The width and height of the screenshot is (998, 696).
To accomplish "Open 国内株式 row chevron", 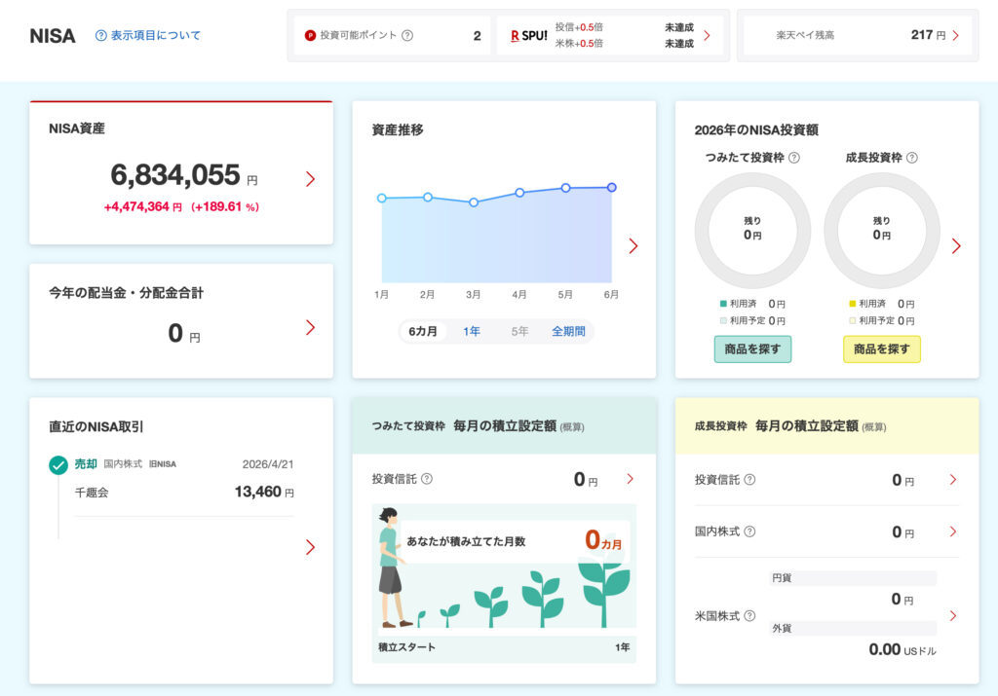I will pyautogui.click(x=953, y=531).
